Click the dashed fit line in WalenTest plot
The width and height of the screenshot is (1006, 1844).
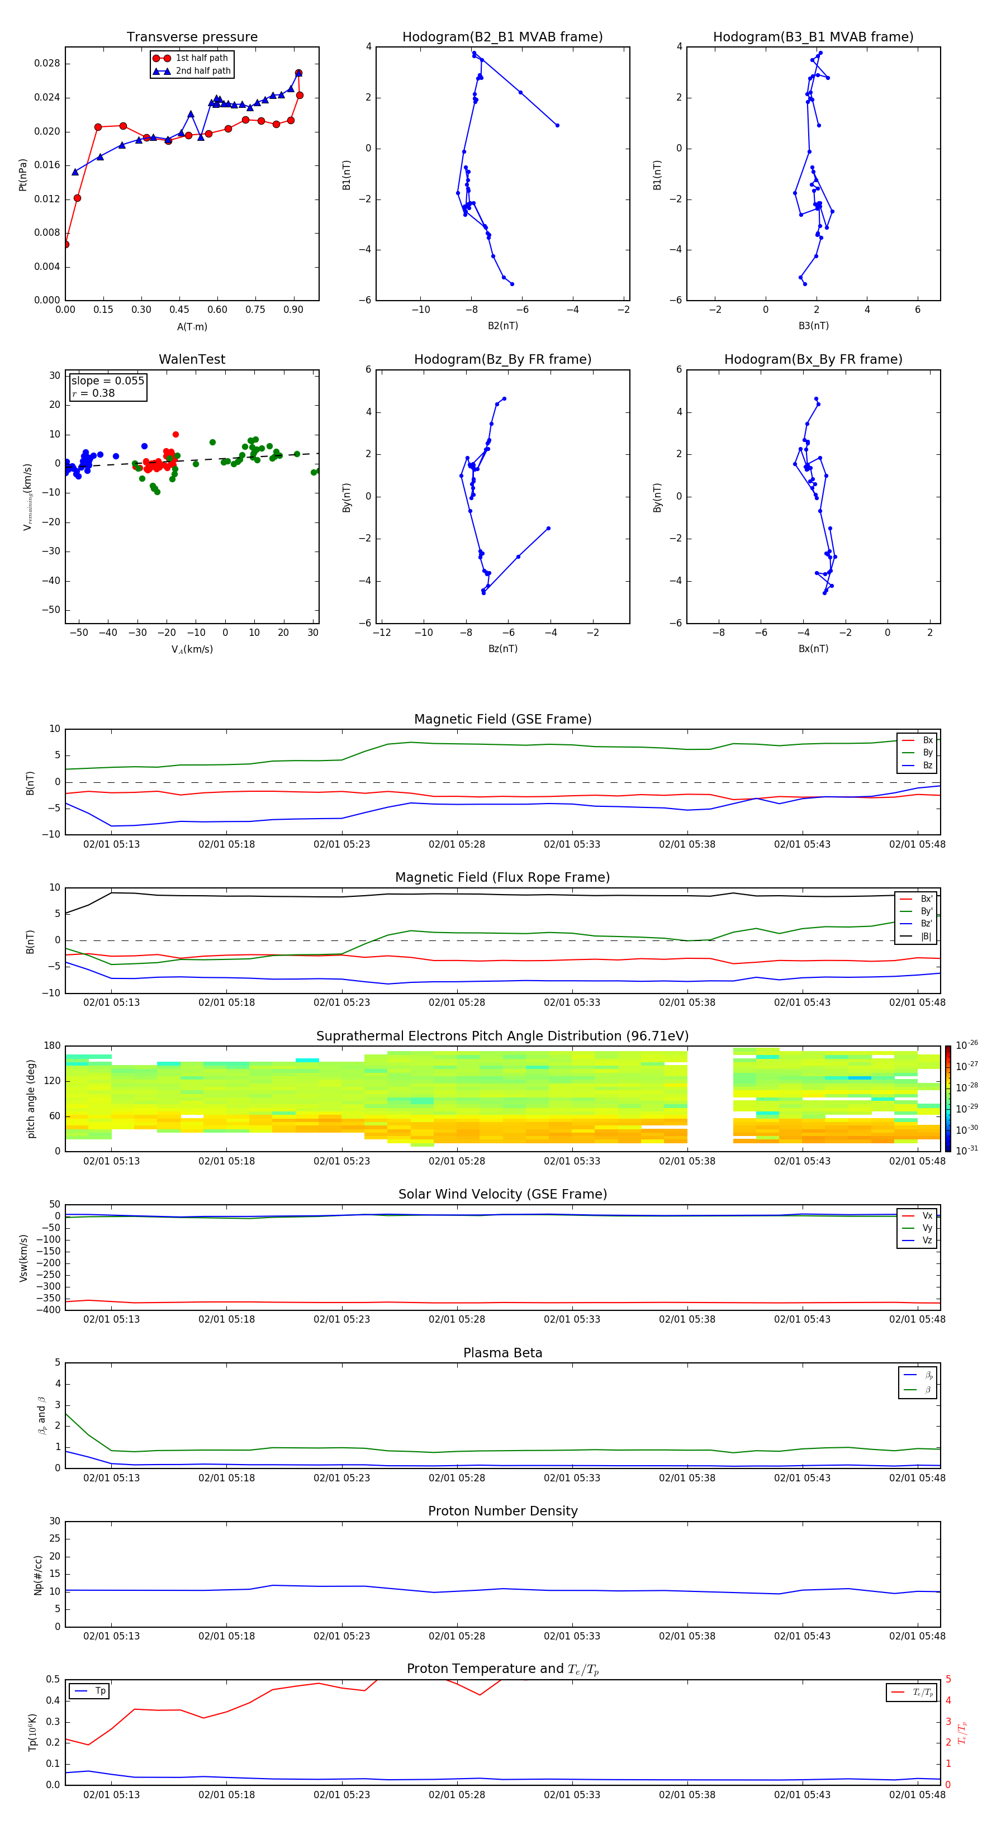[192, 460]
